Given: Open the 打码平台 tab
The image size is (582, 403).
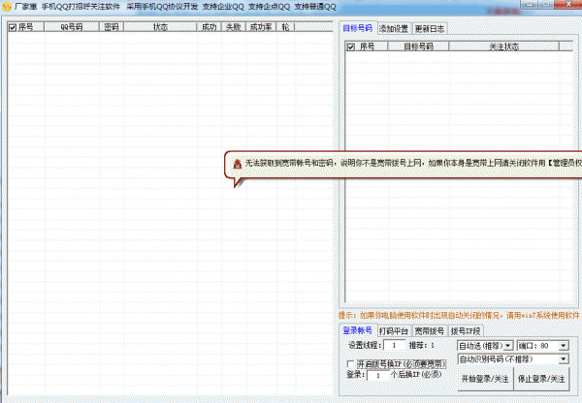Looking at the screenshot, I should tap(394, 330).
